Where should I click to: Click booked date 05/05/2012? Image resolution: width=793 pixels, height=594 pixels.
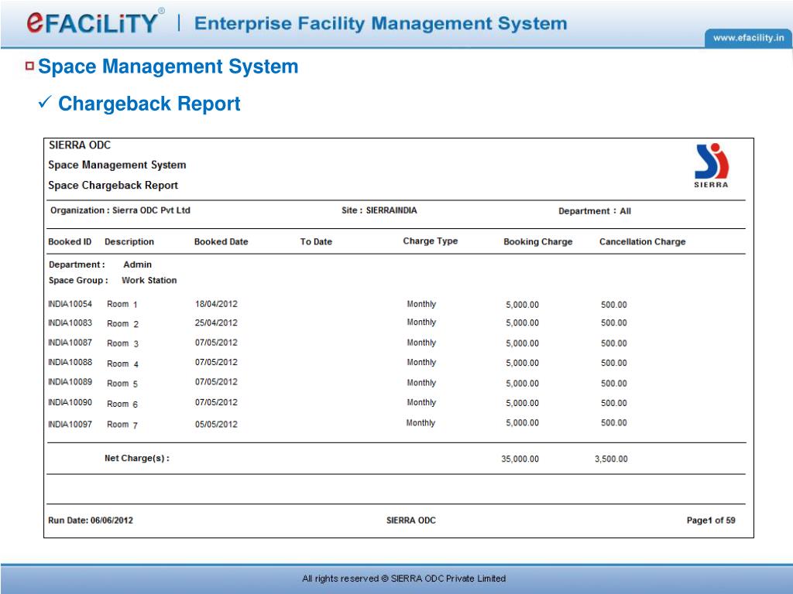point(216,425)
